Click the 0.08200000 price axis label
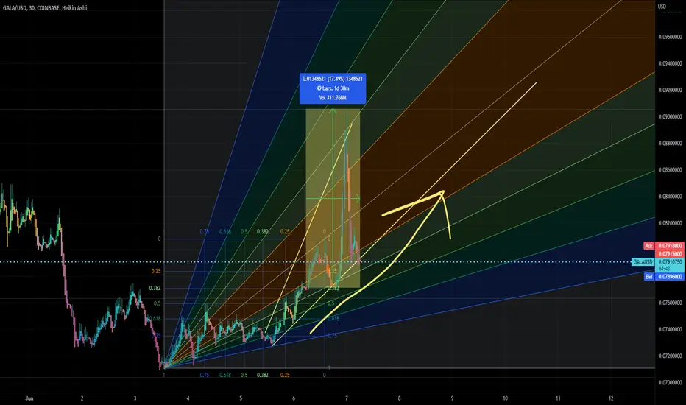 point(671,223)
